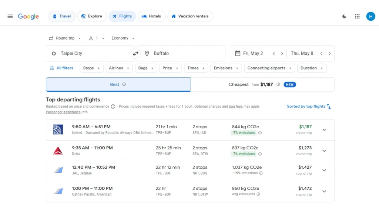Open the passenger count dropdown
379x213 pixels.
tap(97, 38)
